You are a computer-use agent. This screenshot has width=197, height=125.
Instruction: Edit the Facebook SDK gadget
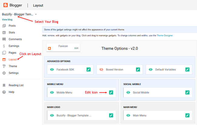tap(88, 70)
